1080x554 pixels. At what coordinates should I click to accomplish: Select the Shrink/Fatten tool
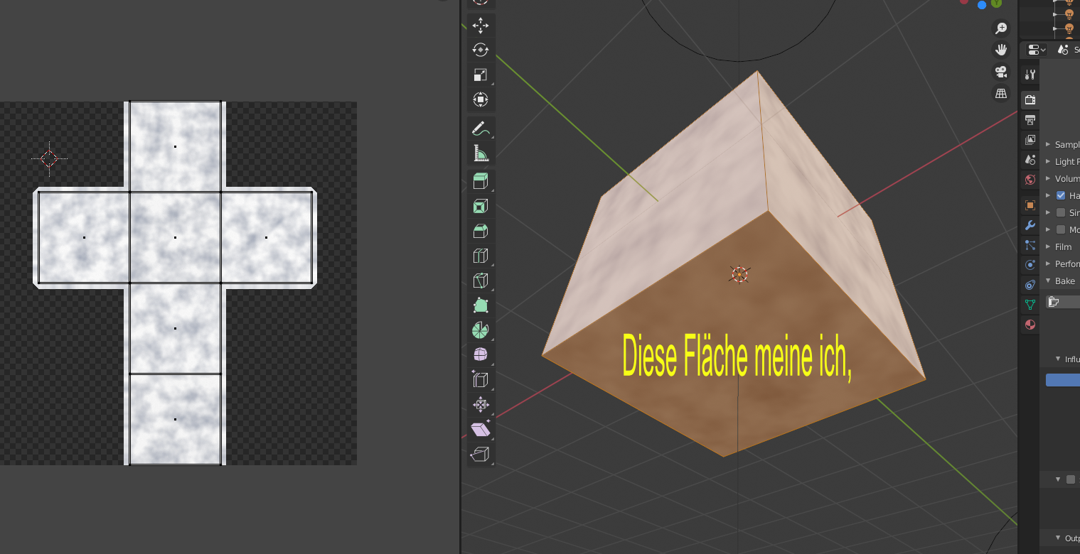pyautogui.click(x=481, y=404)
